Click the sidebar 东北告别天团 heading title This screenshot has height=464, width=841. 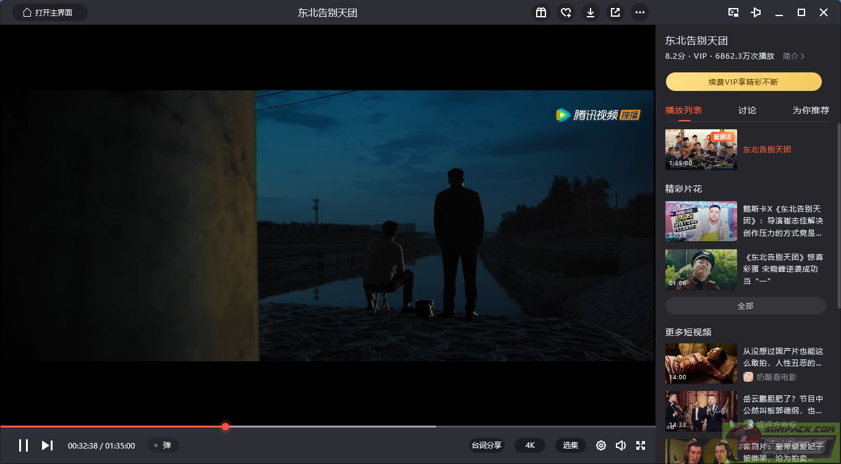(x=696, y=41)
